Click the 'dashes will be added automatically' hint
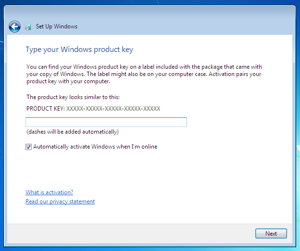Image resolution: width=300 pixels, height=251 pixels. point(73,132)
